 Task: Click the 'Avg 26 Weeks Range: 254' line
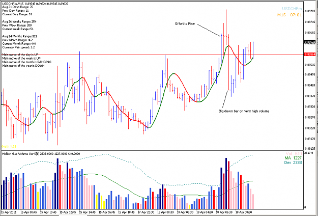(x=19, y=21)
